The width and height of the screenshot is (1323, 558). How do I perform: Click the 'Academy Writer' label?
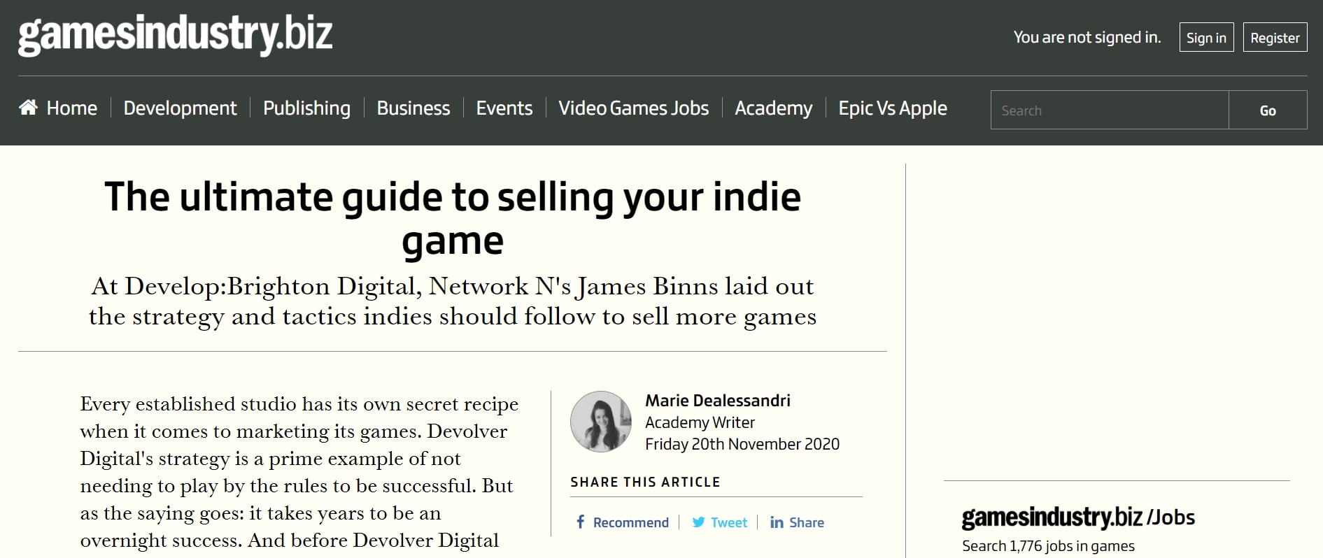click(x=700, y=422)
